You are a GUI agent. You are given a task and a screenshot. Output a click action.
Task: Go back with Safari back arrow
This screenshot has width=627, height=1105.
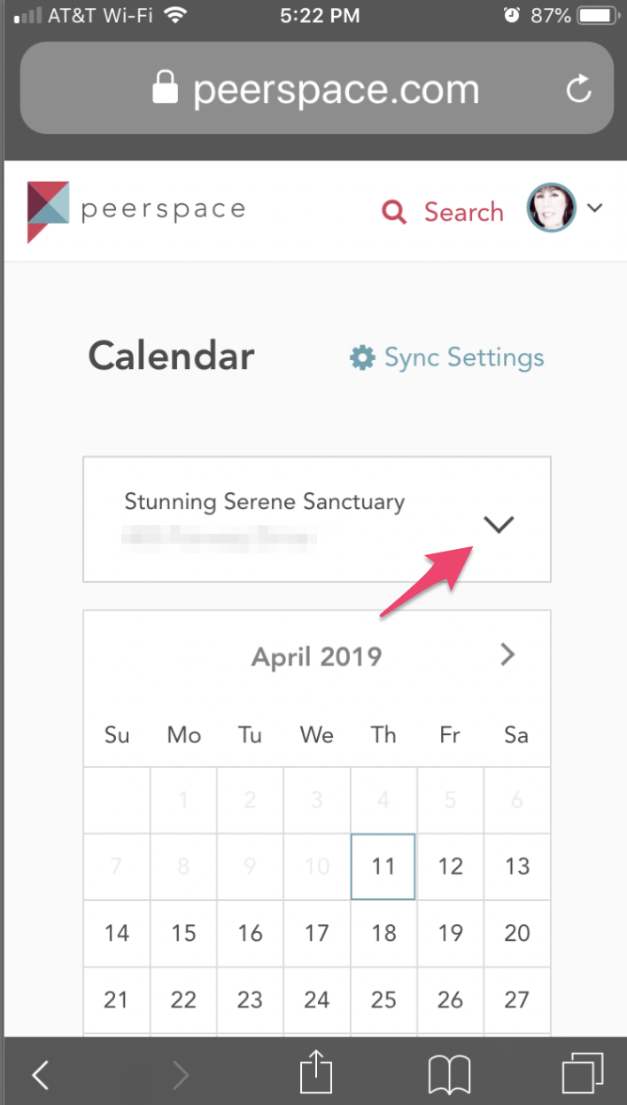click(x=41, y=1075)
